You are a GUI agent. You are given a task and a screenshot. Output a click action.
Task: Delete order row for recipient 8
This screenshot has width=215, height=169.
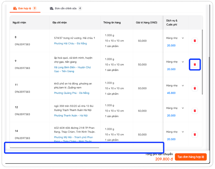pyautogui.click(x=195, y=41)
